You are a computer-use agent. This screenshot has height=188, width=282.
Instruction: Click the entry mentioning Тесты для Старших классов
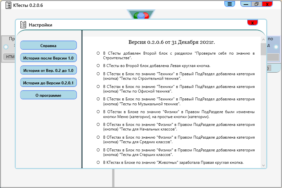179,152
